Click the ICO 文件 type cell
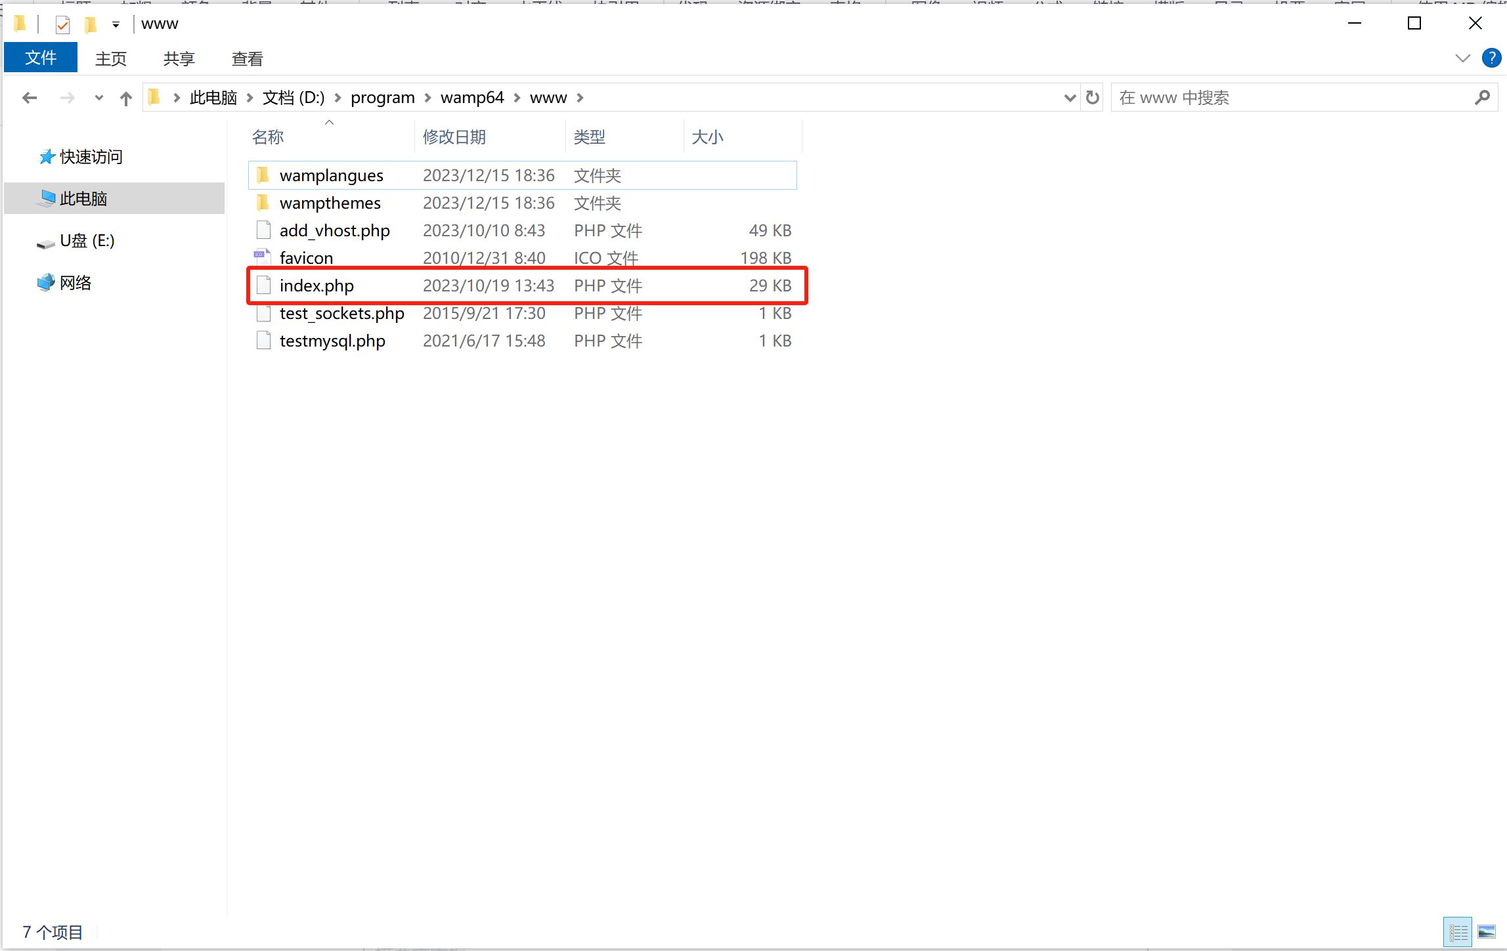1507x951 pixels. (606, 258)
